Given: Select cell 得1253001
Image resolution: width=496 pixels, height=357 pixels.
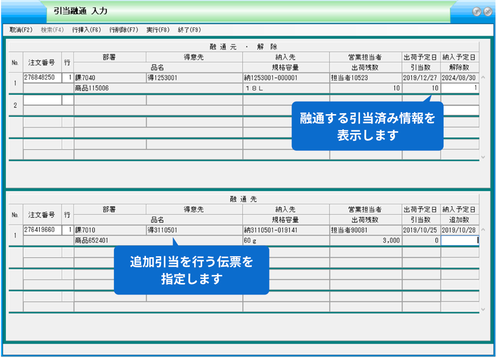Looking at the screenshot, I should (x=195, y=78).
